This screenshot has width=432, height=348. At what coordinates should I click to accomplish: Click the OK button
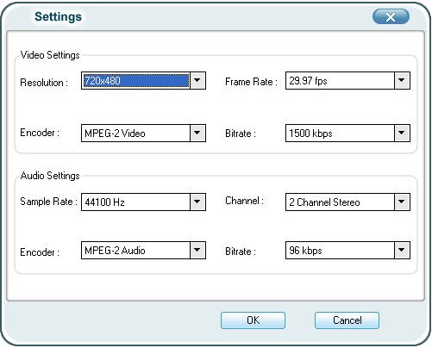[253, 320]
